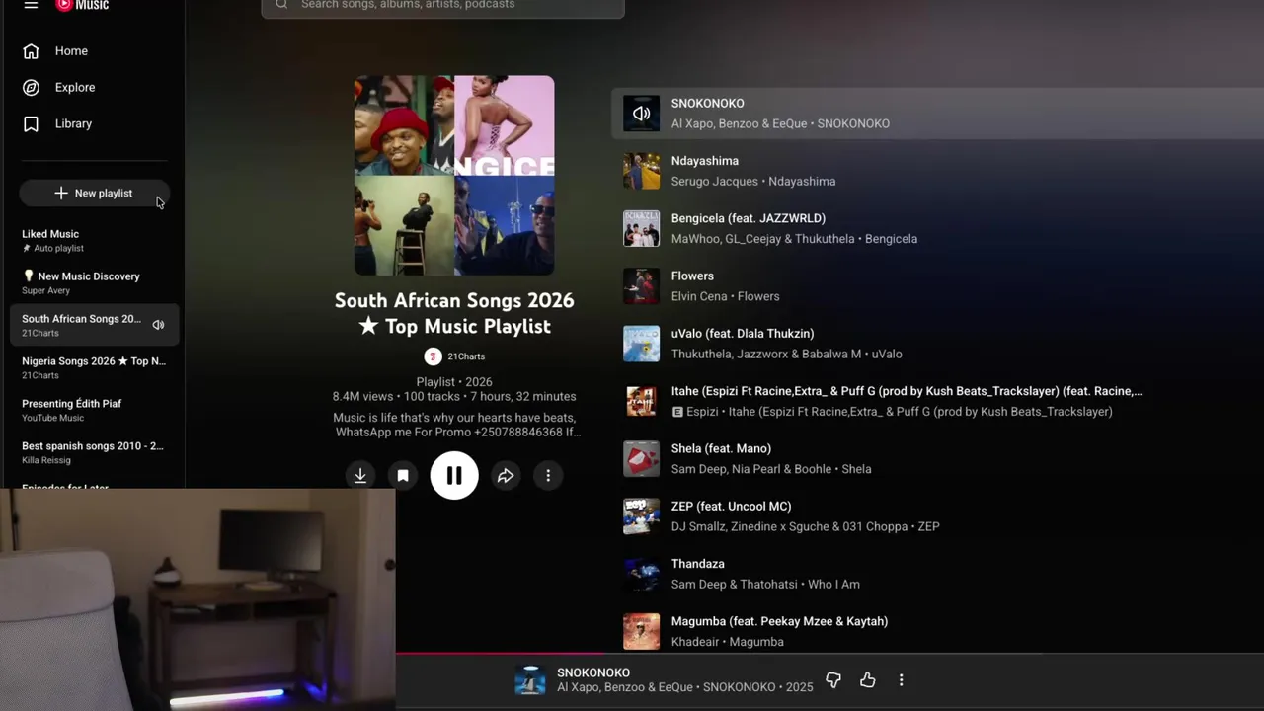
Task: Click SNOKONOKO title in player bar
Action: point(593,672)
